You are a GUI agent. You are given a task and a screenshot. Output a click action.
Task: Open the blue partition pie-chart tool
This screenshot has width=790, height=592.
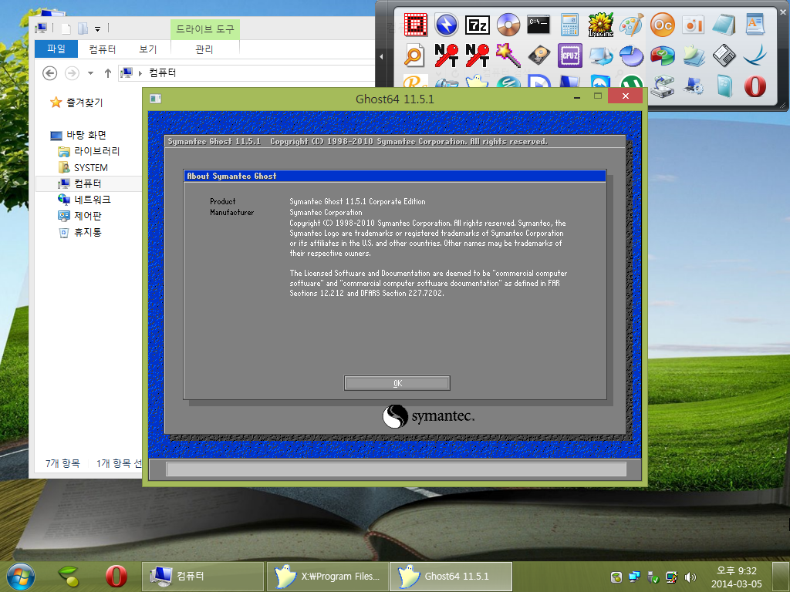(x=631, y=55)
